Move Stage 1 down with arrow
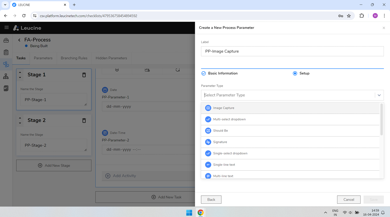 [20, 77]
